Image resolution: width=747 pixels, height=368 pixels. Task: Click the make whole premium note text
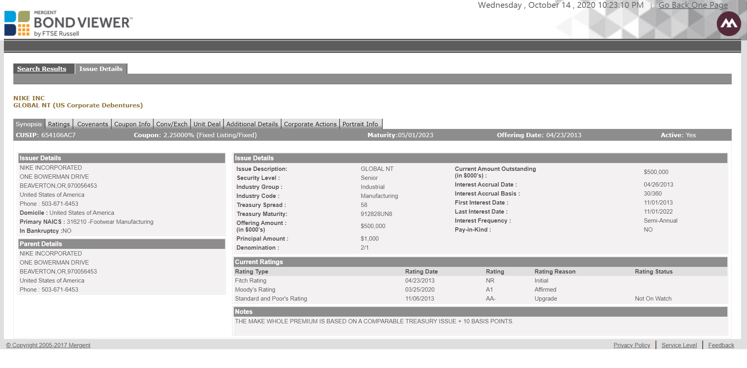click(x=374, y=321)
